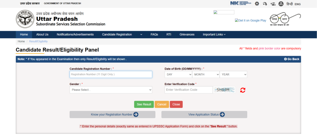The image size is (317, 138).
Task: Open the RTI menu item
Action: (169, 35)
